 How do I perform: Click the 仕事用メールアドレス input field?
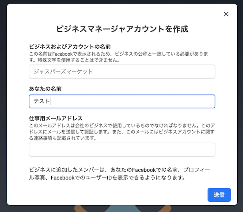[122, 150]
